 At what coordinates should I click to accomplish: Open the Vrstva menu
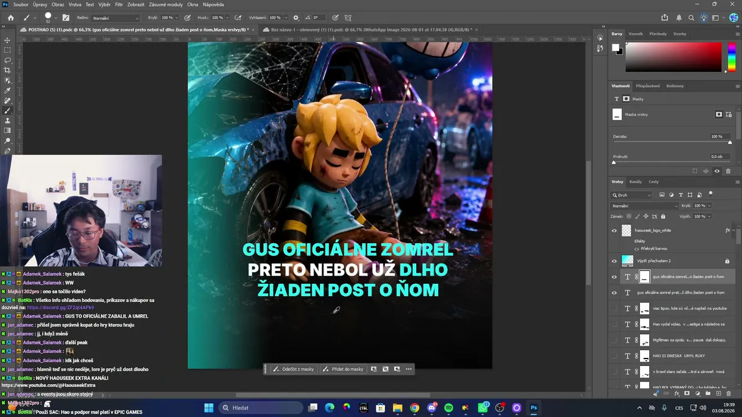[75, 5]
